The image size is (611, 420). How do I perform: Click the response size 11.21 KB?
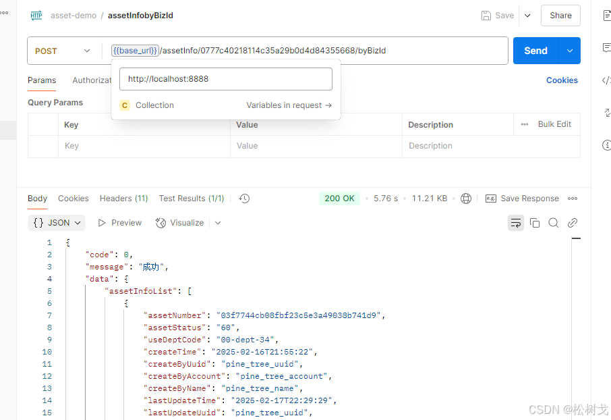click(430, 199)
